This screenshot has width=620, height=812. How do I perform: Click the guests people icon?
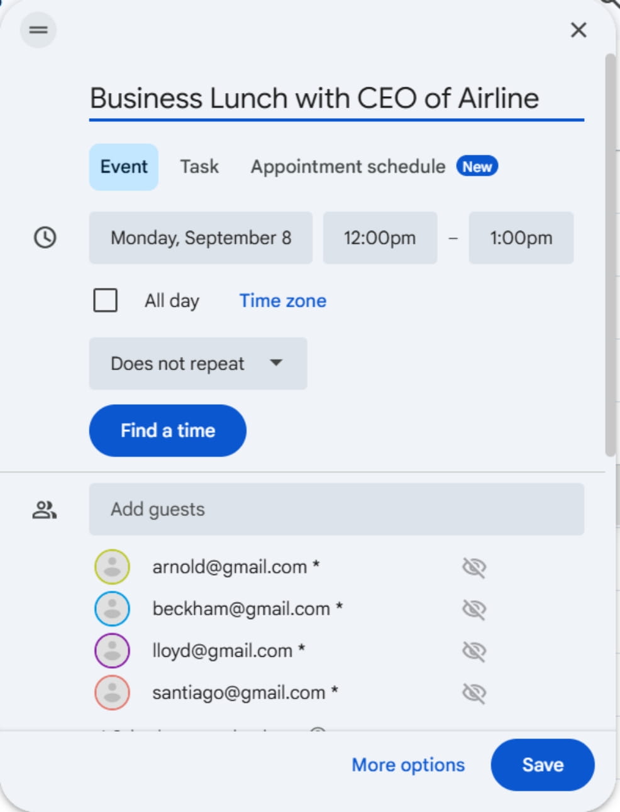point(45,510)
